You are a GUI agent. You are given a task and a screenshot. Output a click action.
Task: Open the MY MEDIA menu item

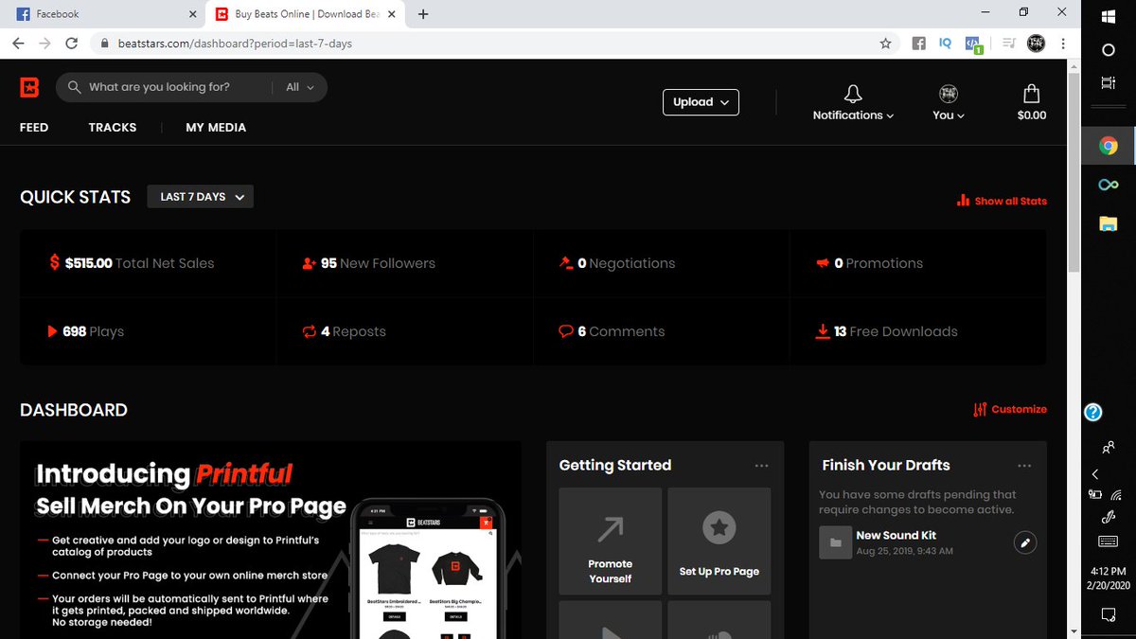(216, 127)
